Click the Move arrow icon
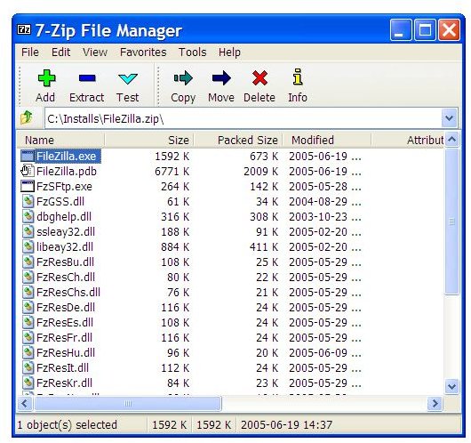 click(221, 78)
